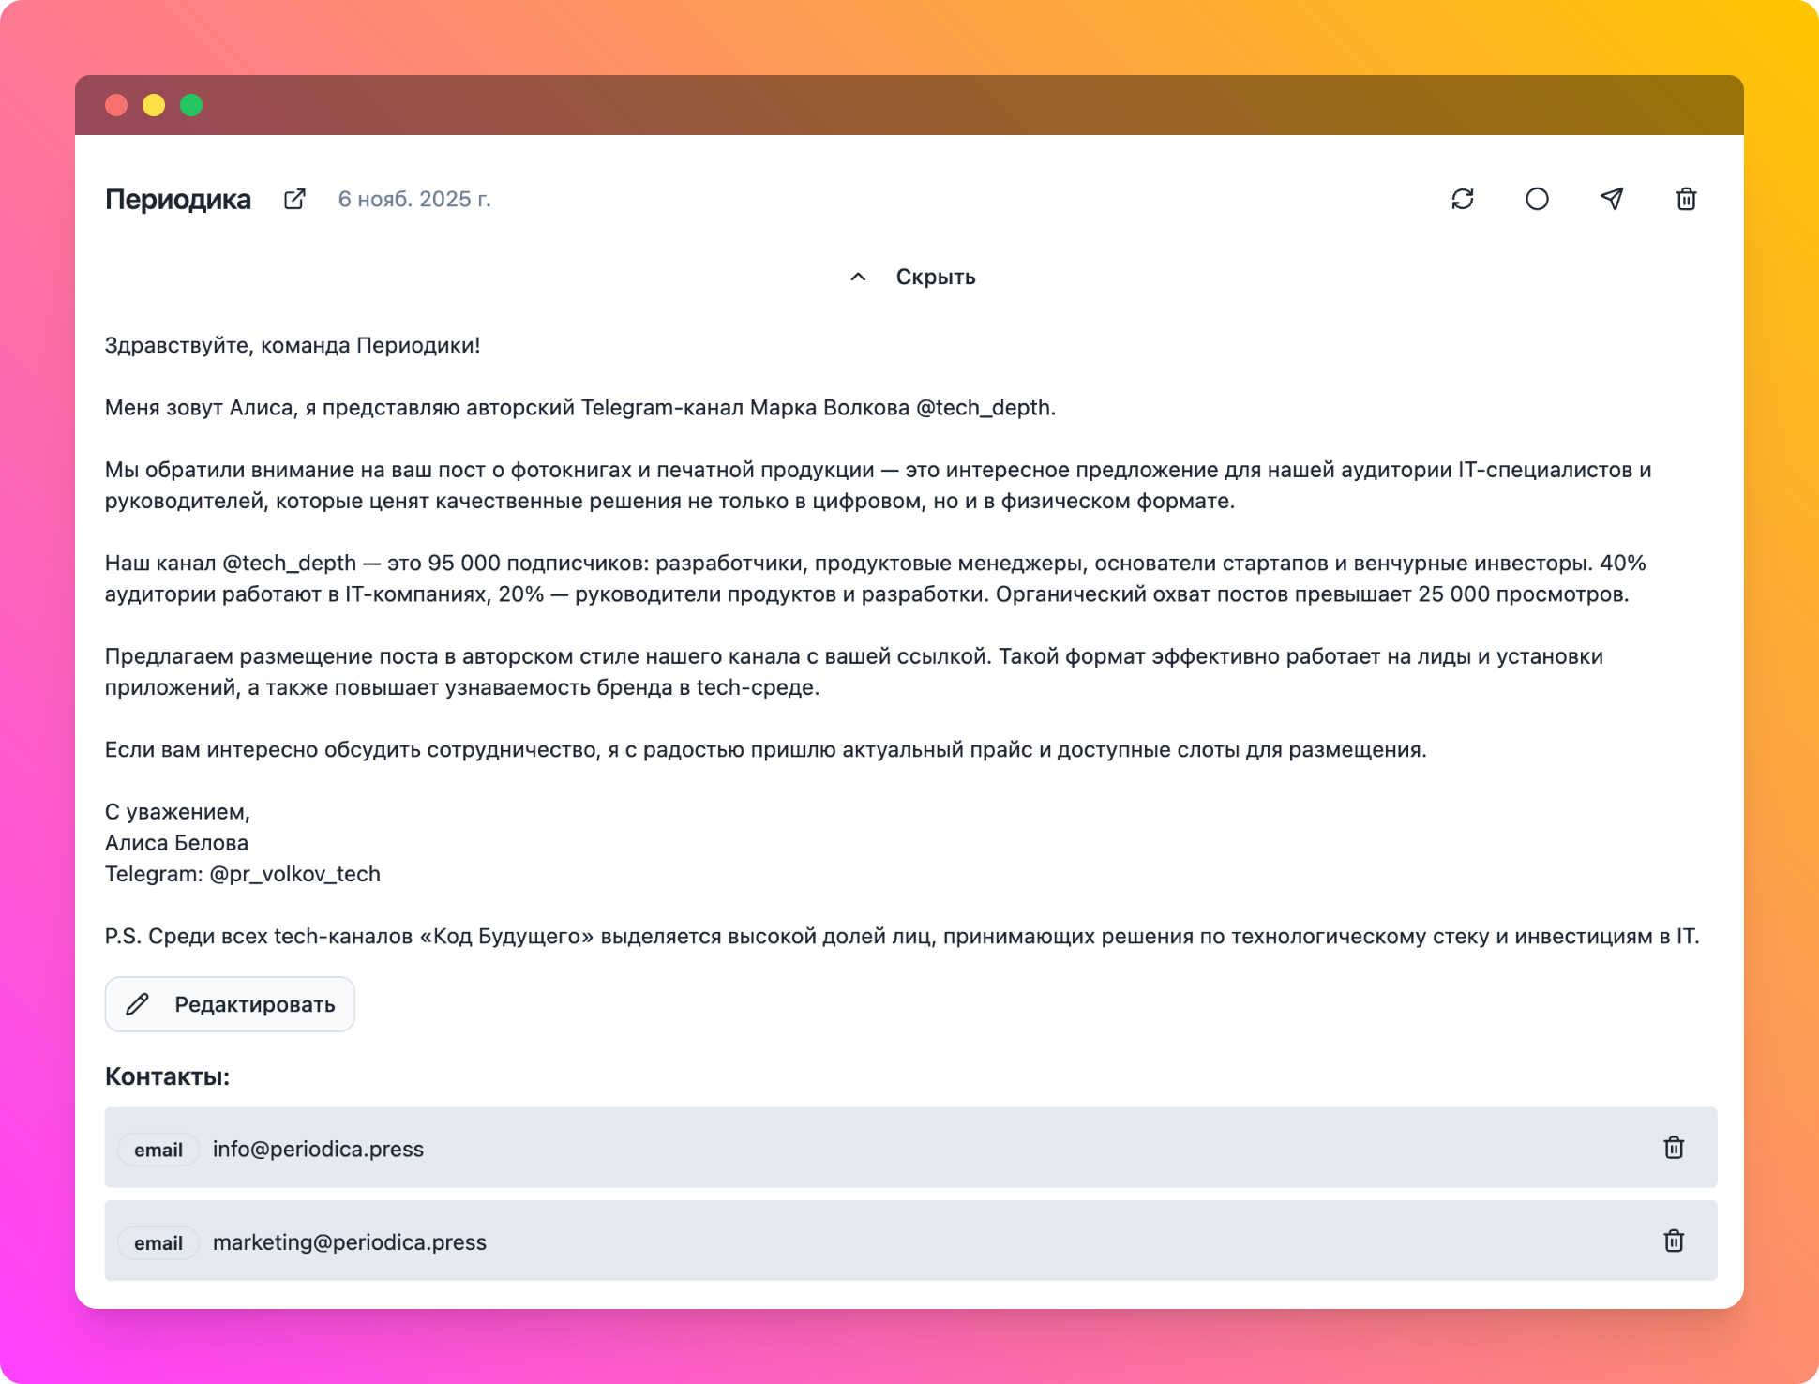Send message with paper plane icon
Image resolution: width=1819 pixels, height=1384 pixels.
pyautogui.click(x=1612, y=199)
